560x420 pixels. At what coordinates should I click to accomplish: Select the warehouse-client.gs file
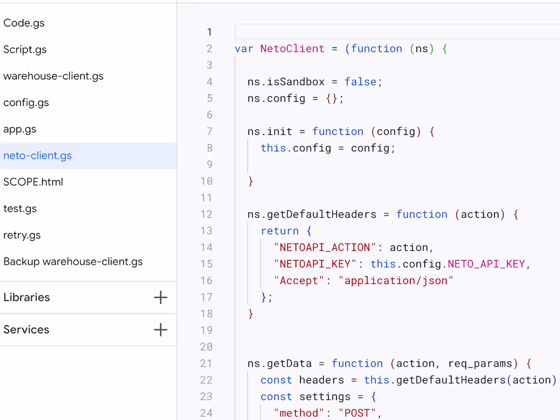pos(53,76)
